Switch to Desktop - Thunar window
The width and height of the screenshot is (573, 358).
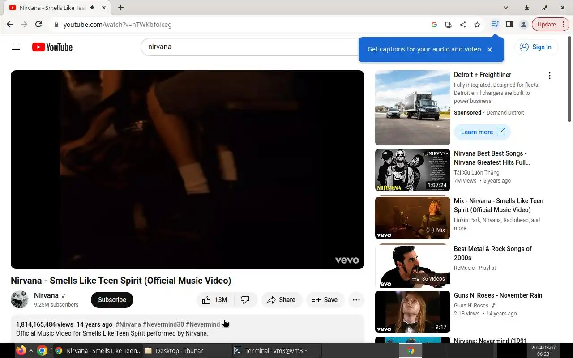[x=187, y=351]
